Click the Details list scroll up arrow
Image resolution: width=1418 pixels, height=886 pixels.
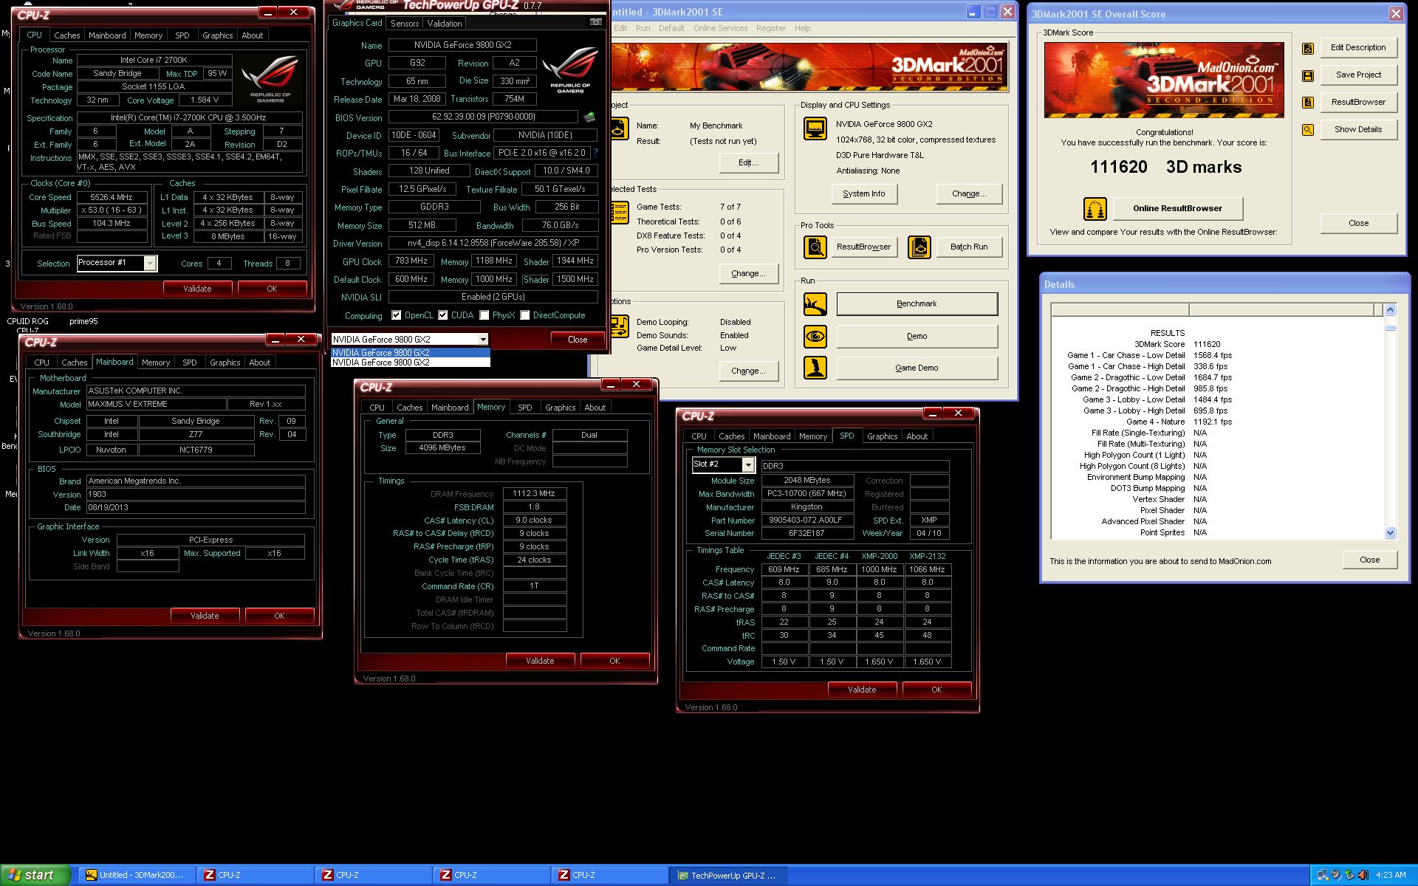pyautogui.click(x=1390, y=310)
